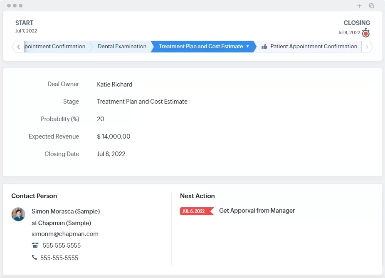Click the Get Apporval from Manager action
Viewport: 385px width, 278px height.
tap(257, 211)
